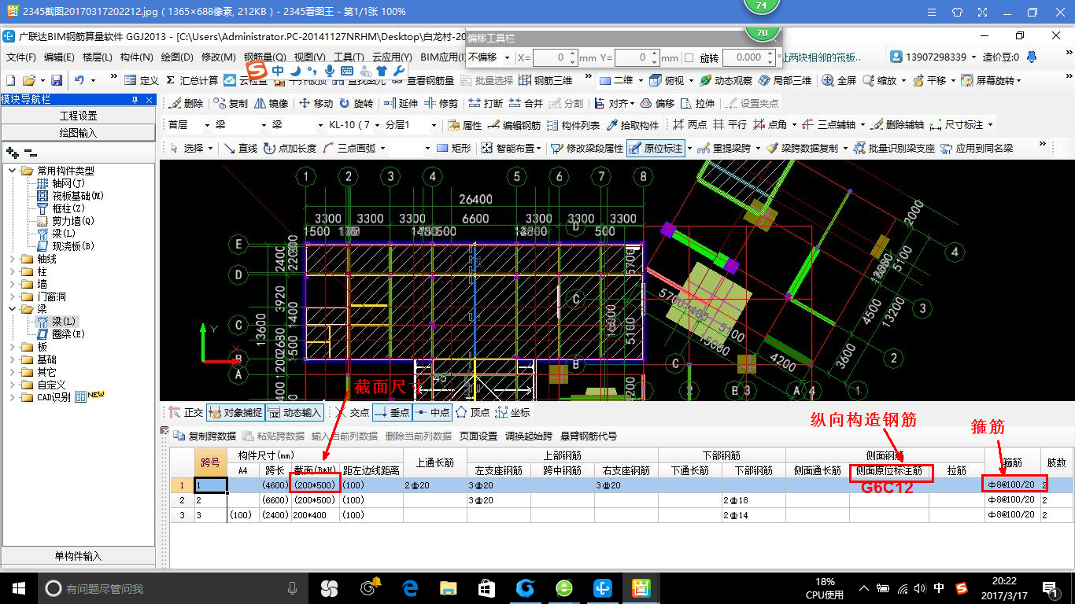This screenshot has width=1075, height=604.
Task: Expand the 轴线 tree node
Action: pos(12,259)
